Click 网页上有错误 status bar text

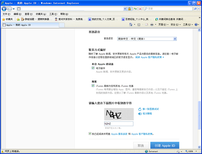12,151
